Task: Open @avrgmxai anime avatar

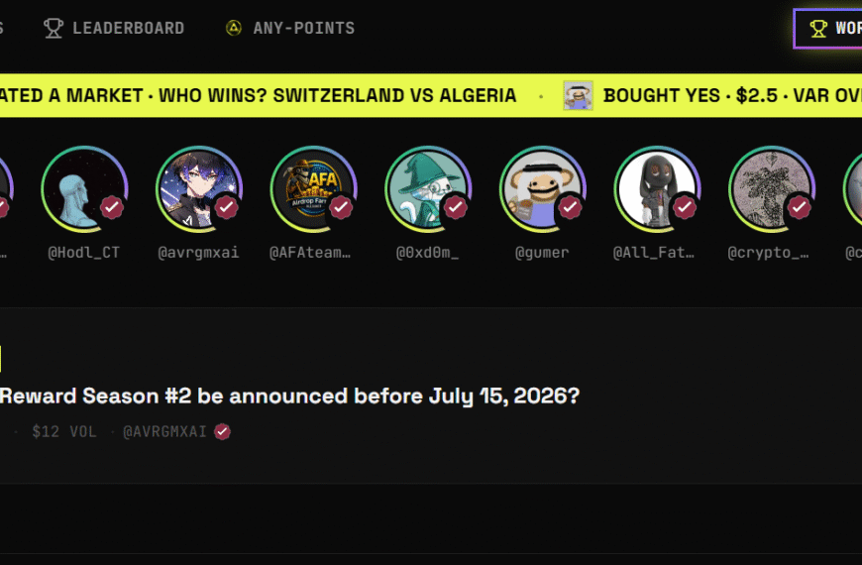Action: (199, 189)
